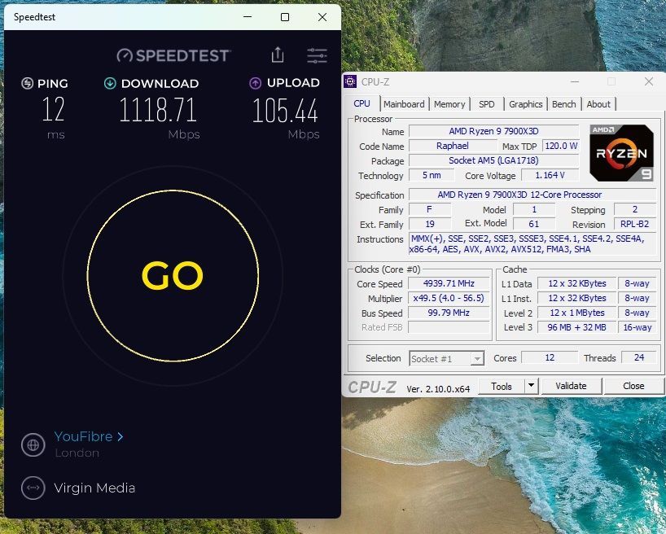Click the 5 nm technology value
This screenshot has height=534, width=666.
click(x=432, y=175)
